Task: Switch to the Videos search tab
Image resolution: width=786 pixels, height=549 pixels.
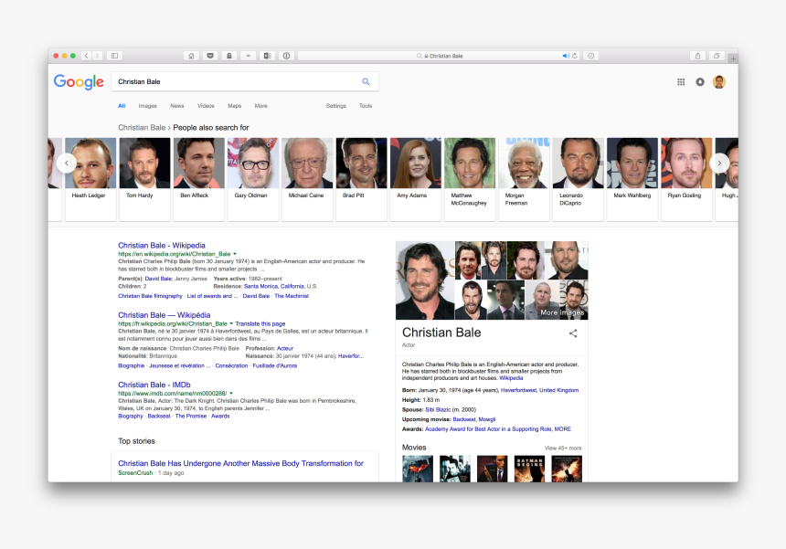Action: [x=206, y=106]
